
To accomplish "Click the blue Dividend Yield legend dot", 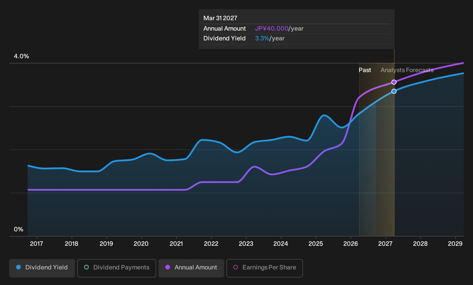I will point(18,267).
